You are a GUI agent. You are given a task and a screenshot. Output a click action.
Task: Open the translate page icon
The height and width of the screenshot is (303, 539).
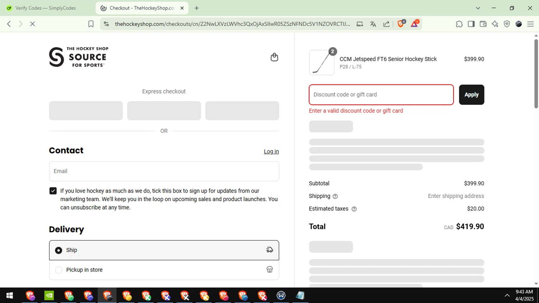click(373, 24)
